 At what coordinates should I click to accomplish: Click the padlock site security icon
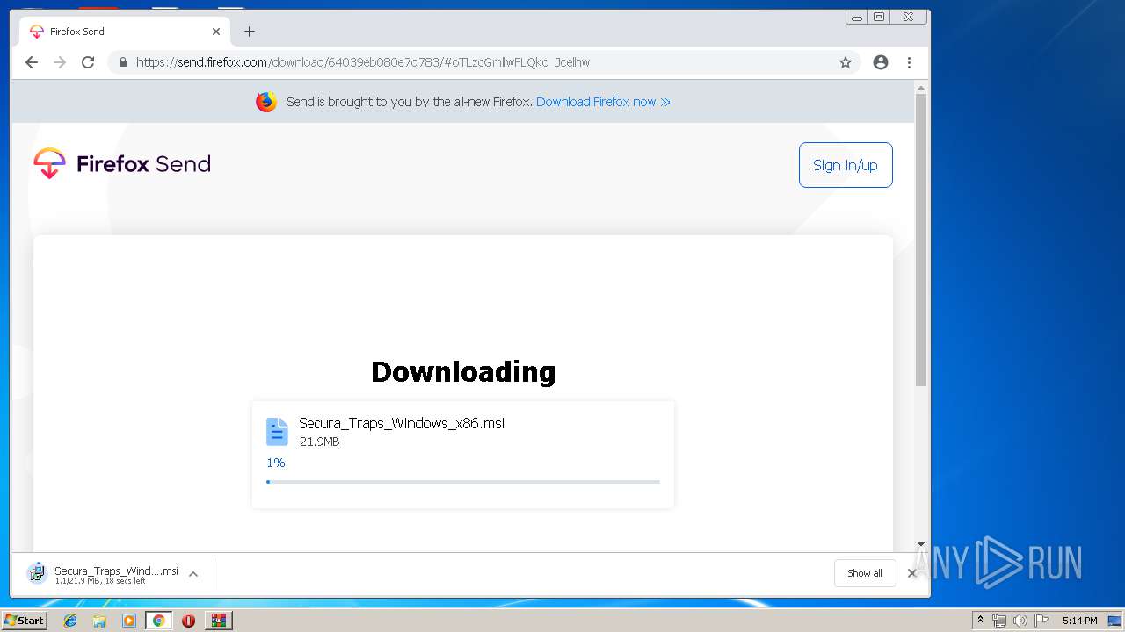122,62
